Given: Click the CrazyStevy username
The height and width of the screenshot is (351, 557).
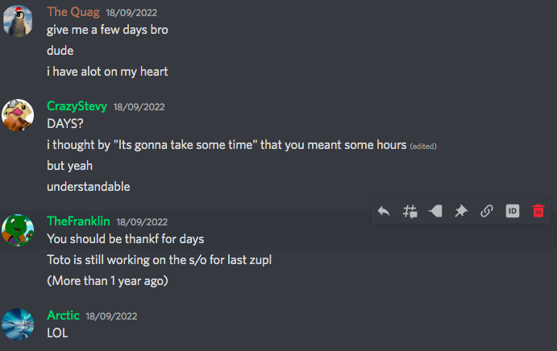Looking at the screenshot, I should tap(77, 106).
